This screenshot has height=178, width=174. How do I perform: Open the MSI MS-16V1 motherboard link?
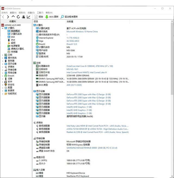click(72, 69)
